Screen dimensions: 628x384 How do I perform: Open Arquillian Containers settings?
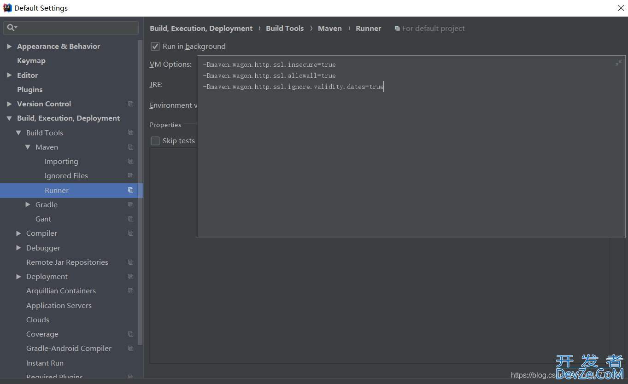[61, 291]
